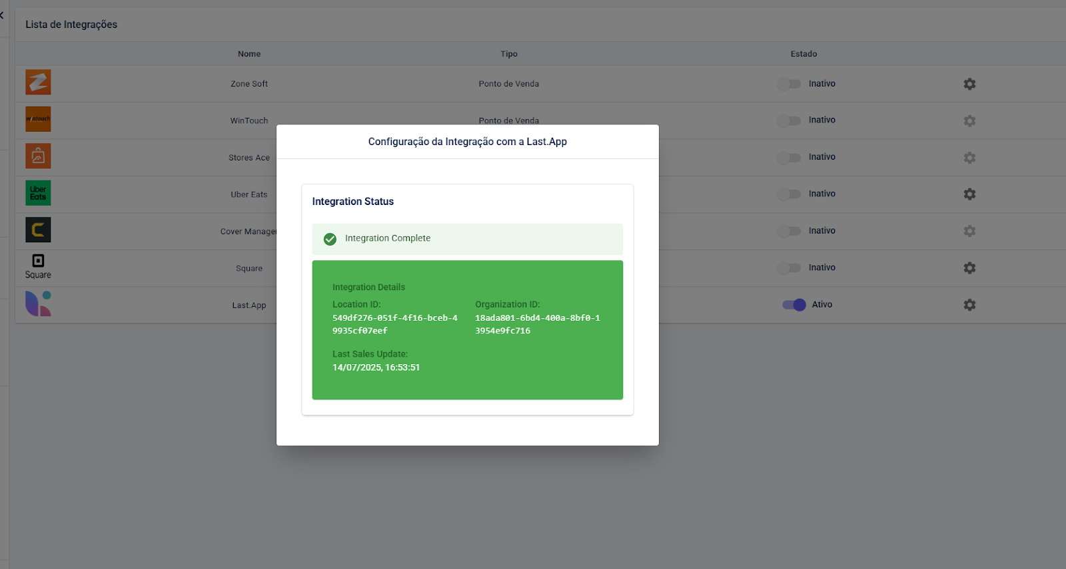Click the Organization ID value text
1066x569 pixels.
click(x=537, y=324)
